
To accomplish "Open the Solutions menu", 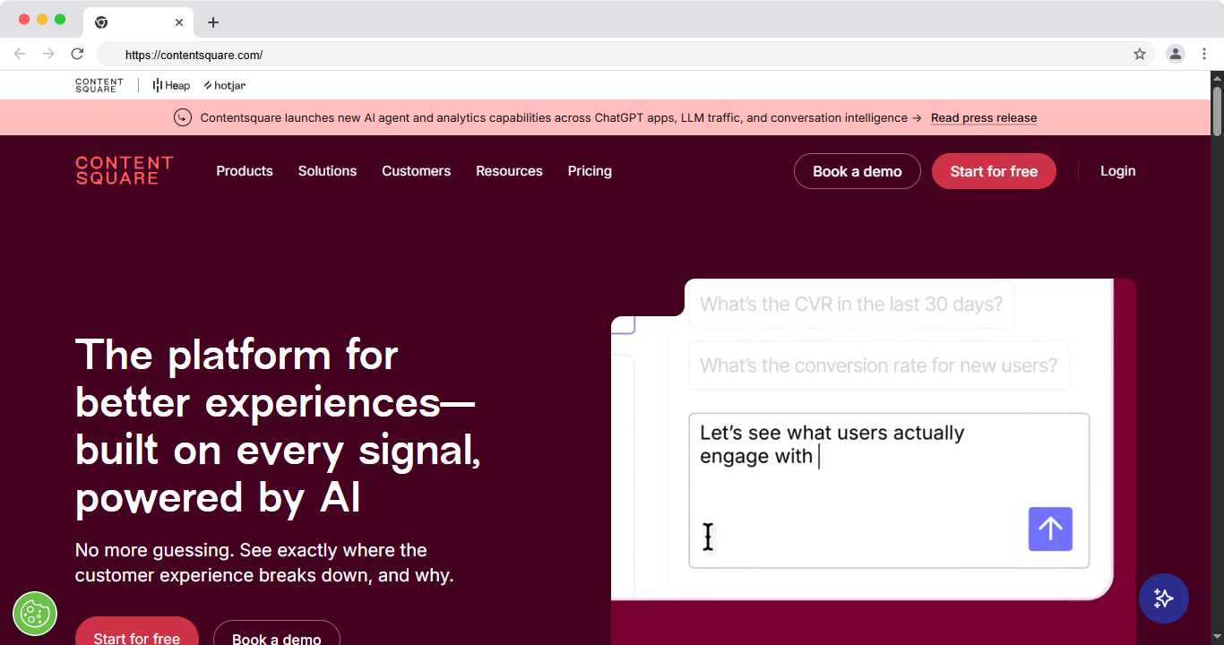I will tap(327, 171).
